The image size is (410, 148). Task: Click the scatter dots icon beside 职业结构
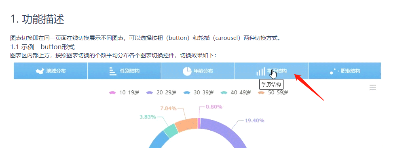click(333, 71)
